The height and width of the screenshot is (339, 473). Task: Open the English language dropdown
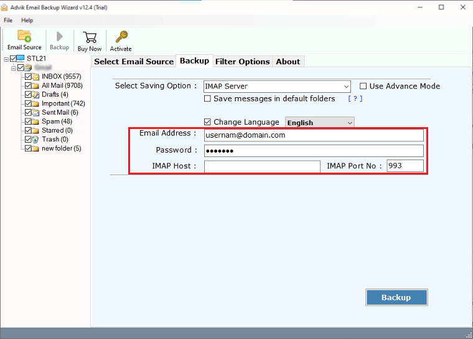319,123
